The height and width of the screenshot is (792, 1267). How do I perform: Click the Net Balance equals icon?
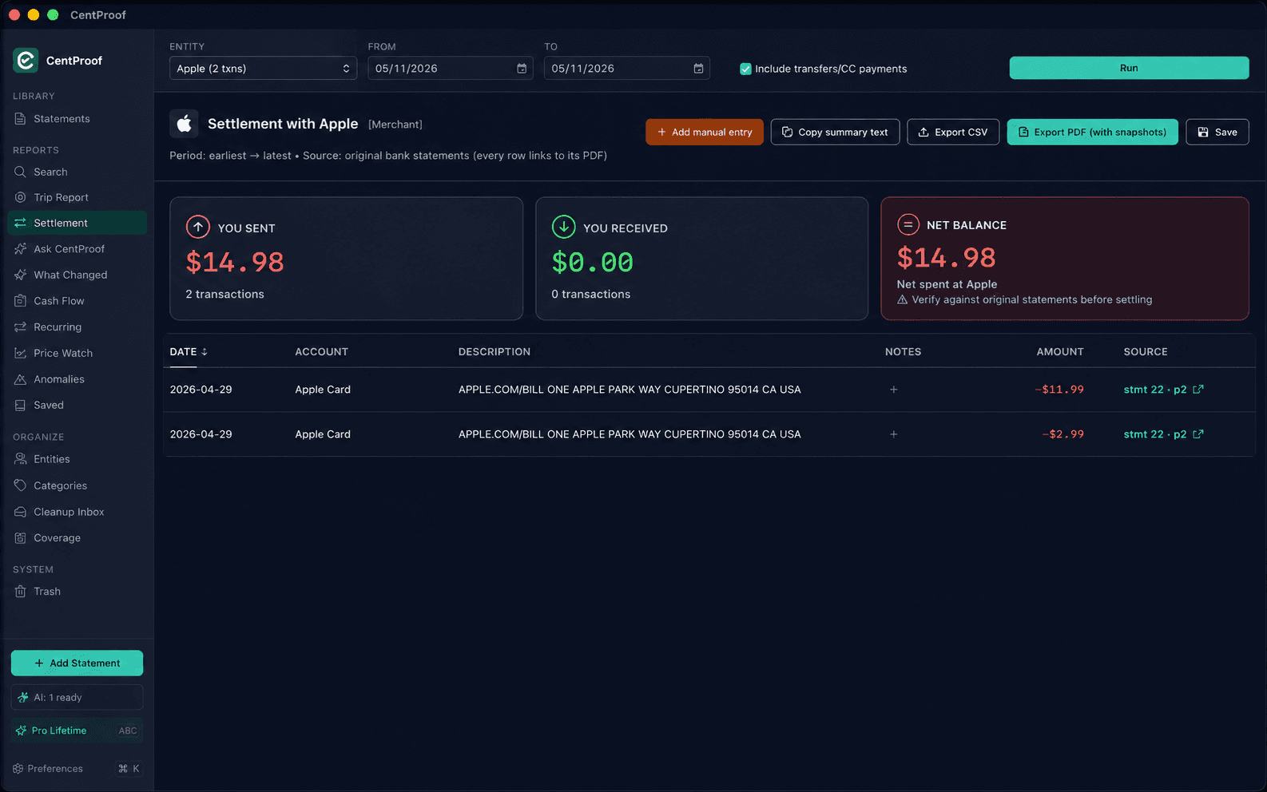pos(908,224)
